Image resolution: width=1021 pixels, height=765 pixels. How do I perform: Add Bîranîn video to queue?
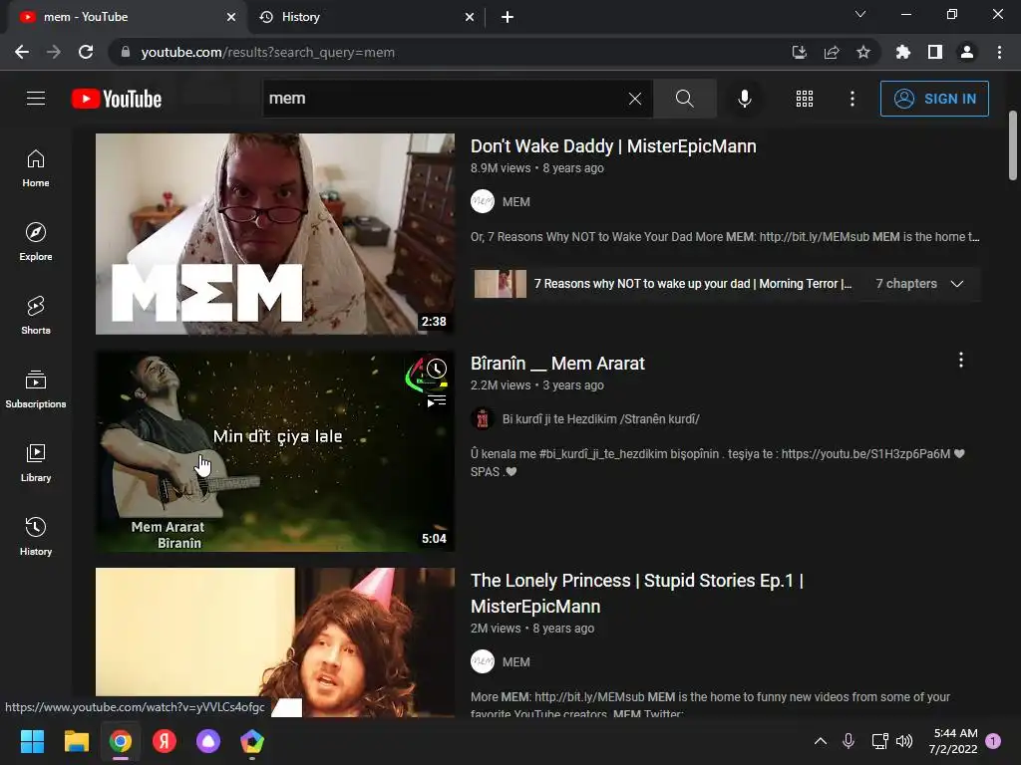[437, 400]
